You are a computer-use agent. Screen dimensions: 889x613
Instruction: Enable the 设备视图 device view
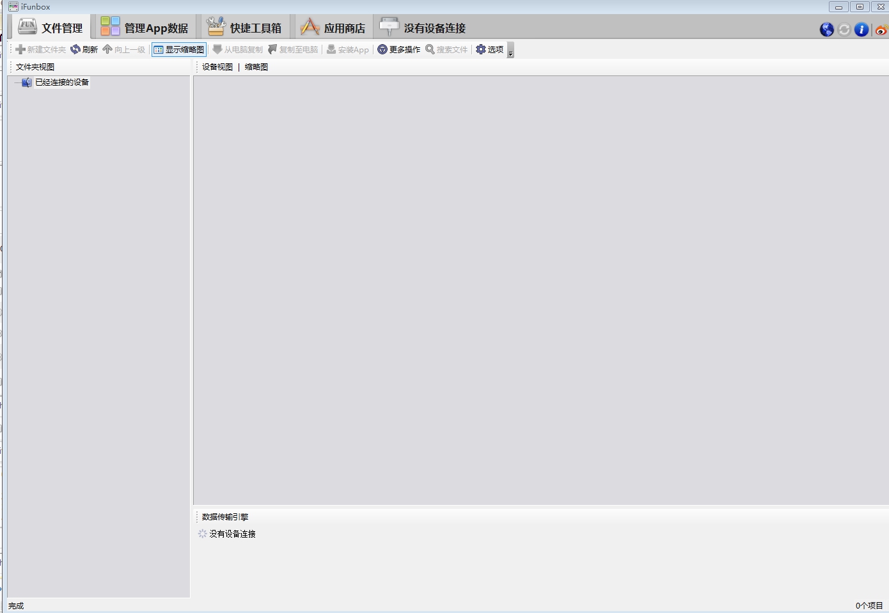pyautogui.click(x=217, y=66)
